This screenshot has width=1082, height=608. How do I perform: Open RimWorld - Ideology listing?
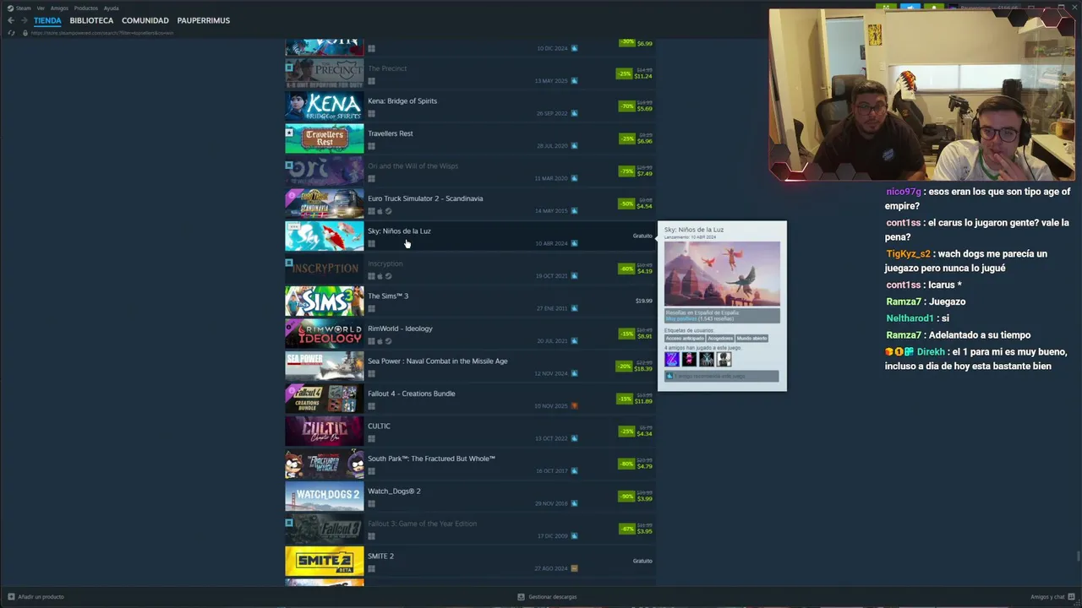pyautogui.click(x=400, y=328)
